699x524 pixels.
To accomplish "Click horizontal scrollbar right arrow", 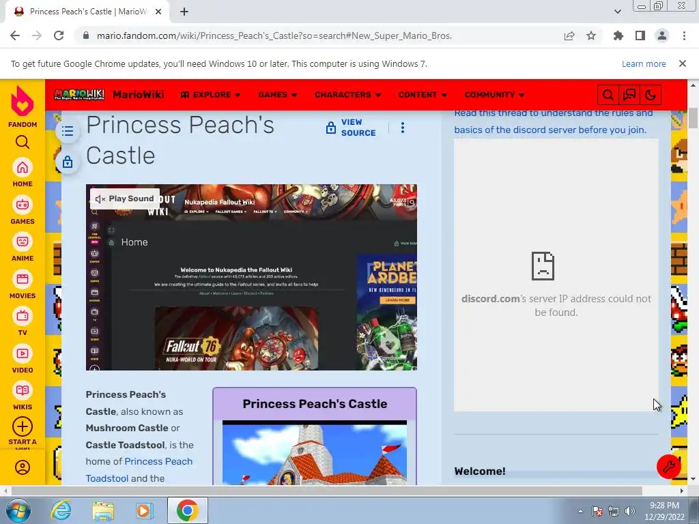I will (682, 491).
